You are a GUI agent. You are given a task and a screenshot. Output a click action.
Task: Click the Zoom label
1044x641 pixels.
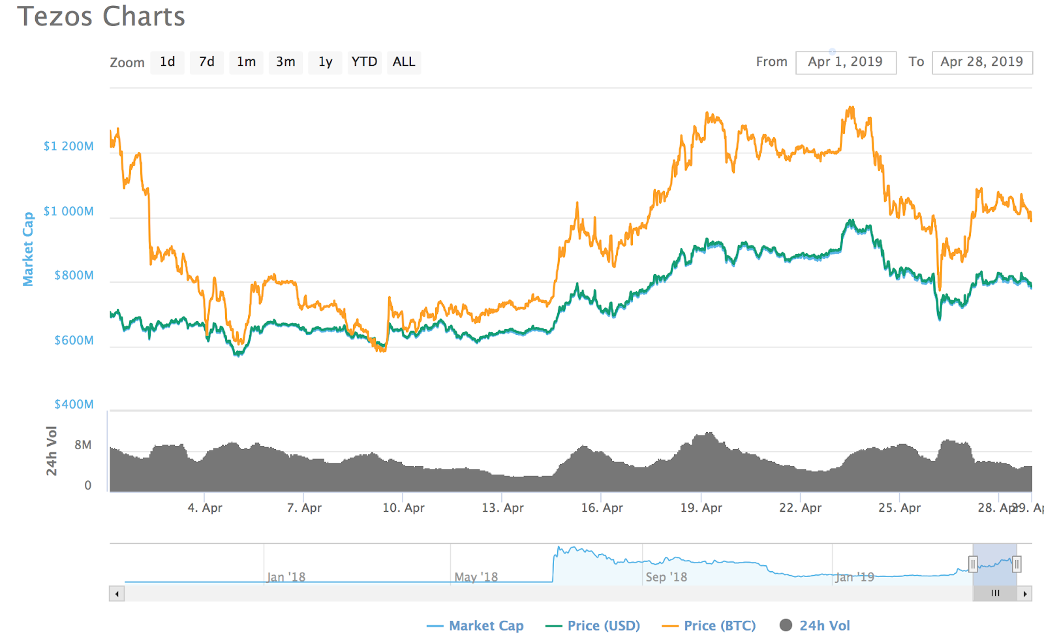click(x=127, y=63)
